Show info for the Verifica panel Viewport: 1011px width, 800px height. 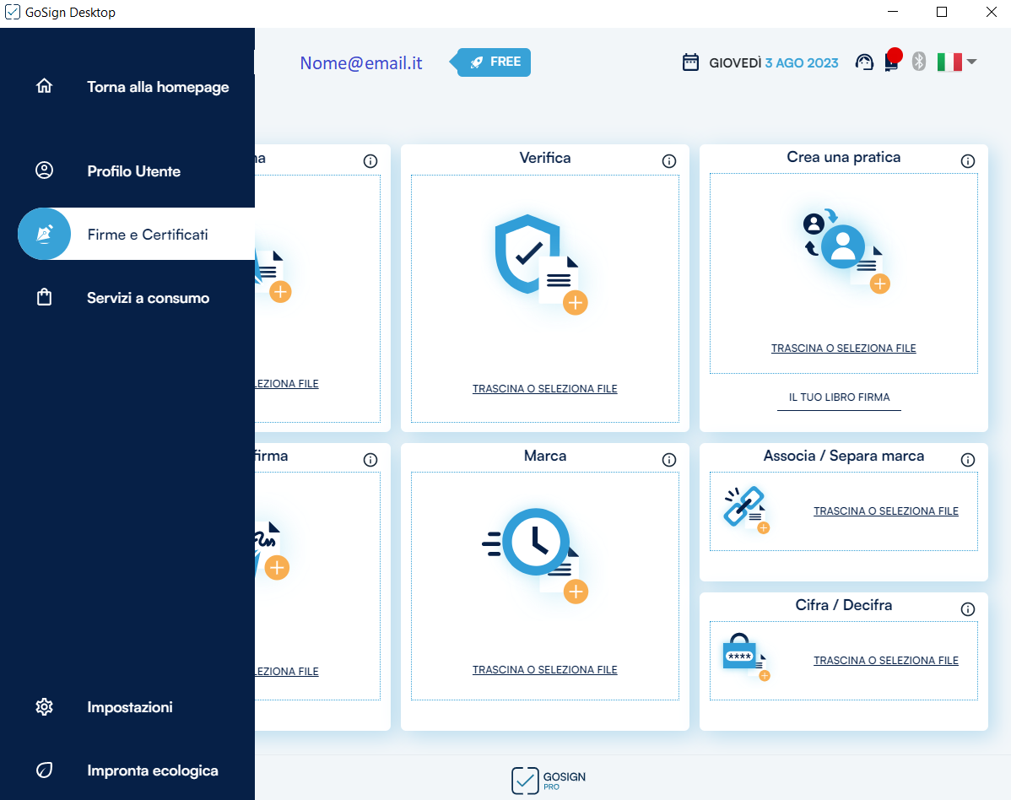(x=669, y=161)
